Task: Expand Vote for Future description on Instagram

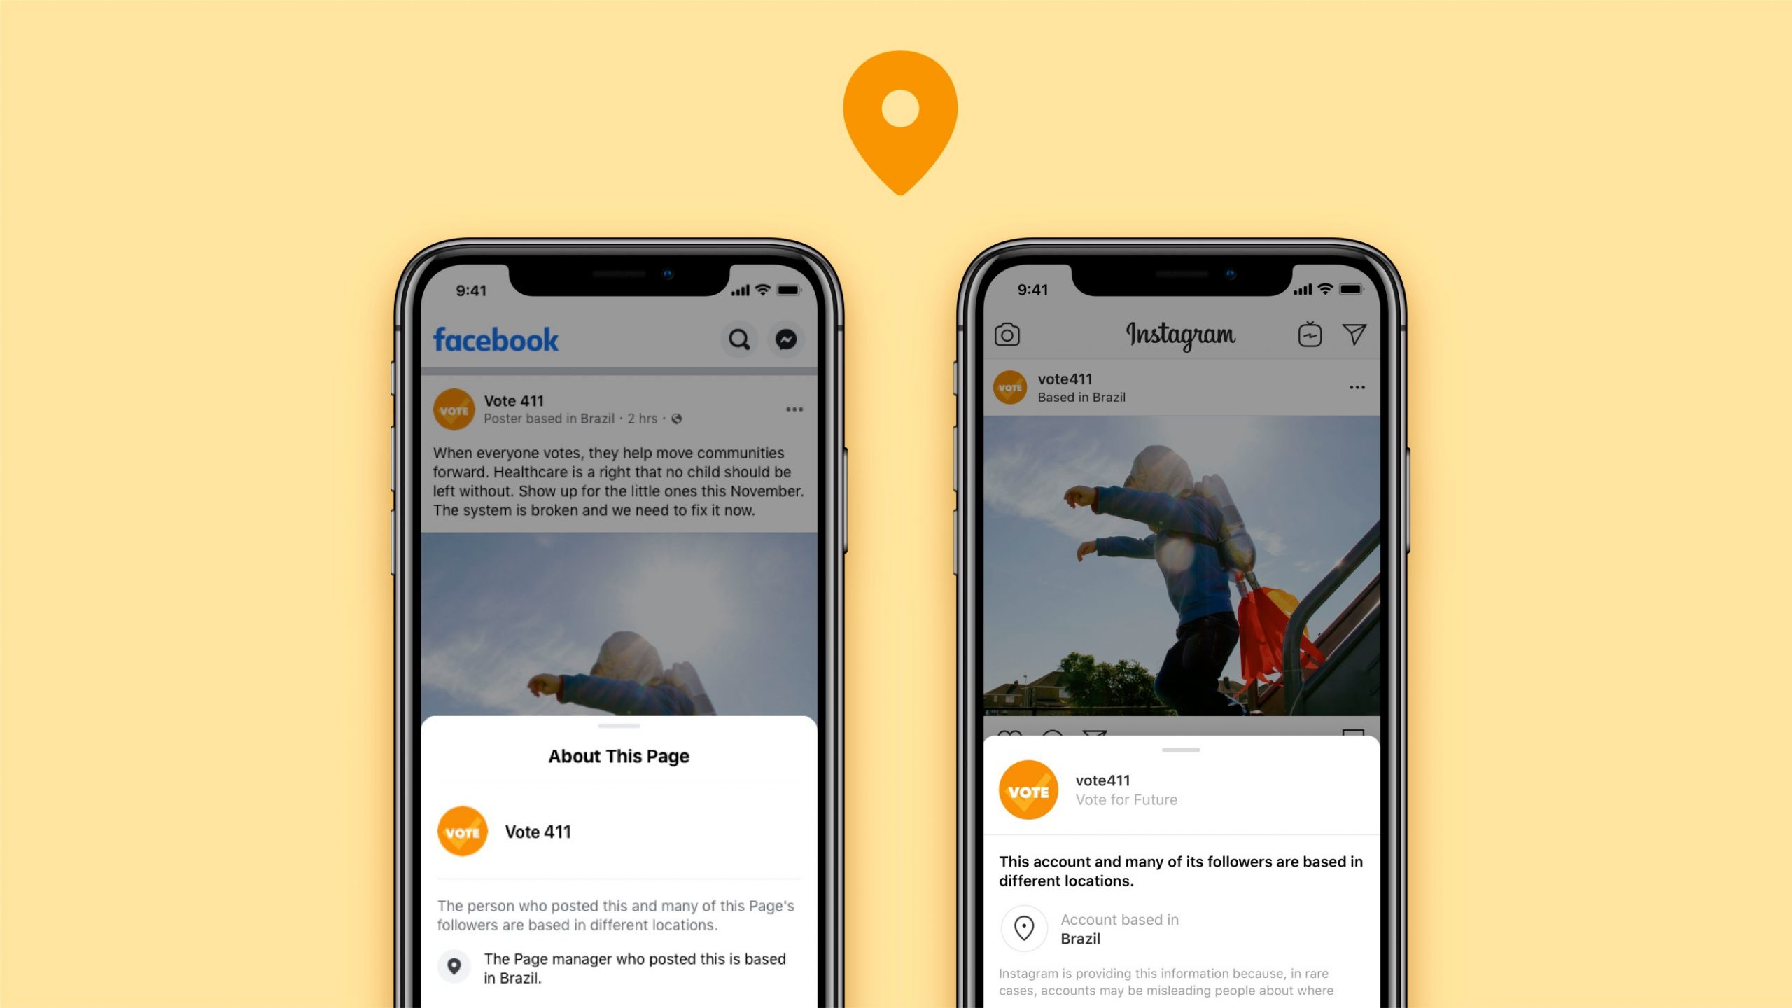Action: (x=1126, y=800)
